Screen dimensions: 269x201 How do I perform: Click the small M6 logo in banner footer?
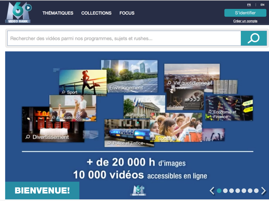(138, 191)
